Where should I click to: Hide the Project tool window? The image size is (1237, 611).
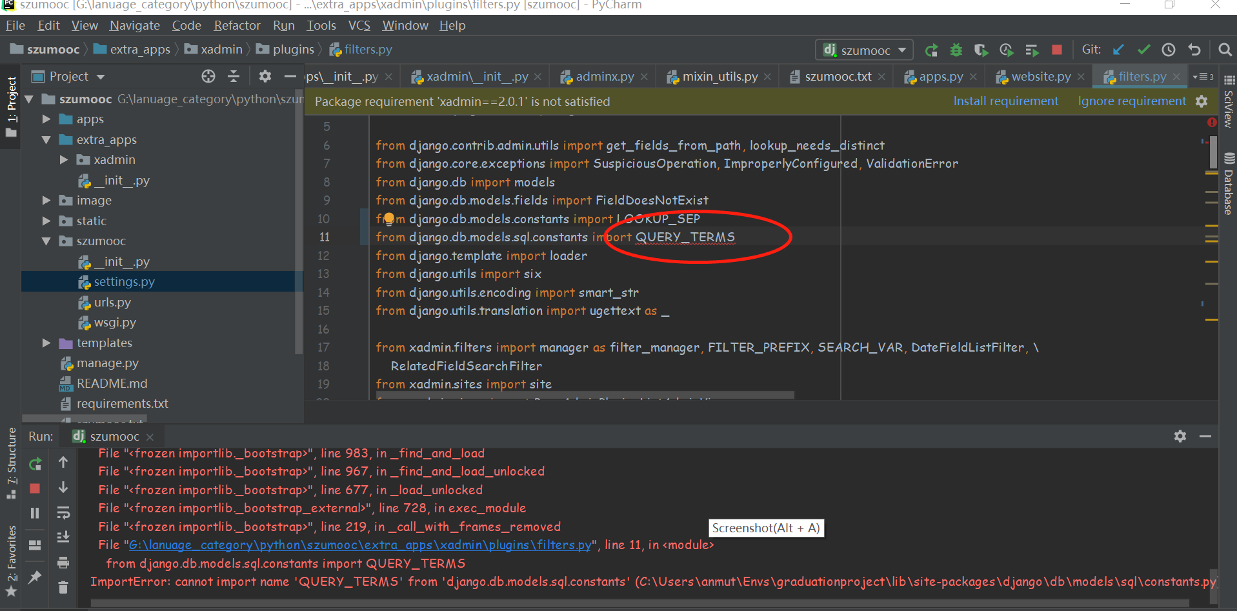(x=290, y=76)
